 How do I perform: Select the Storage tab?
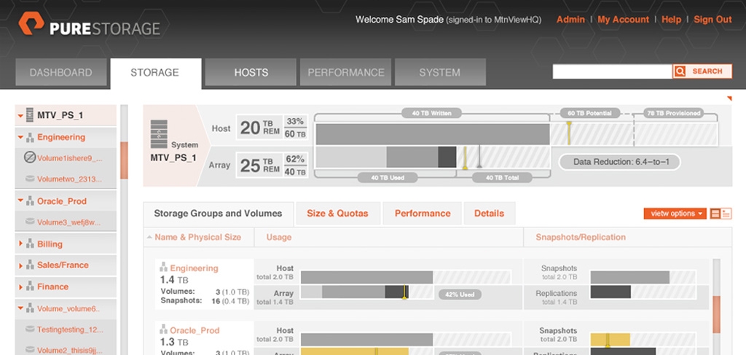point(155,74)
